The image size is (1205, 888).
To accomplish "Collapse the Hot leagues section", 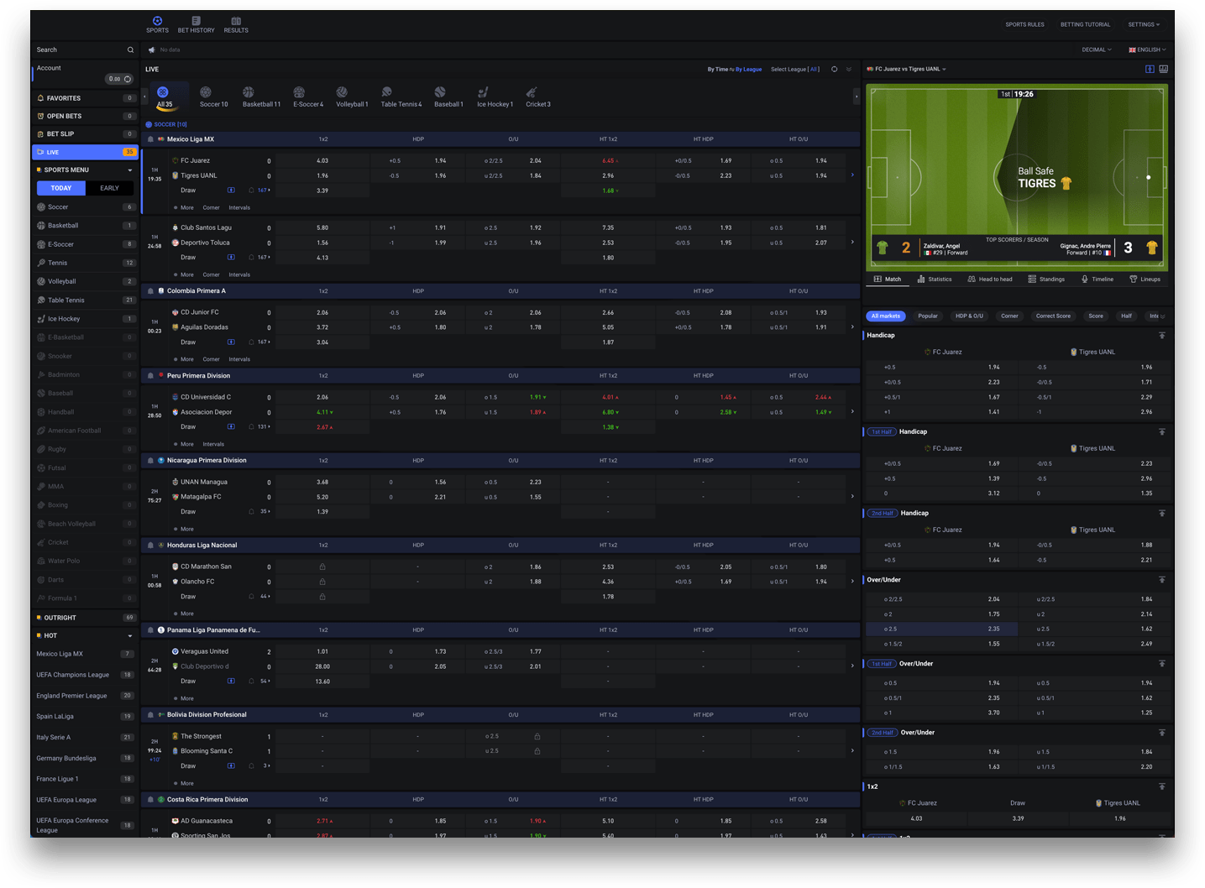I will click(130, 636).
